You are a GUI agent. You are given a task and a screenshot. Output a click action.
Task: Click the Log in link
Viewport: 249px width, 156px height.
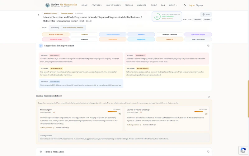coord(191,5)
